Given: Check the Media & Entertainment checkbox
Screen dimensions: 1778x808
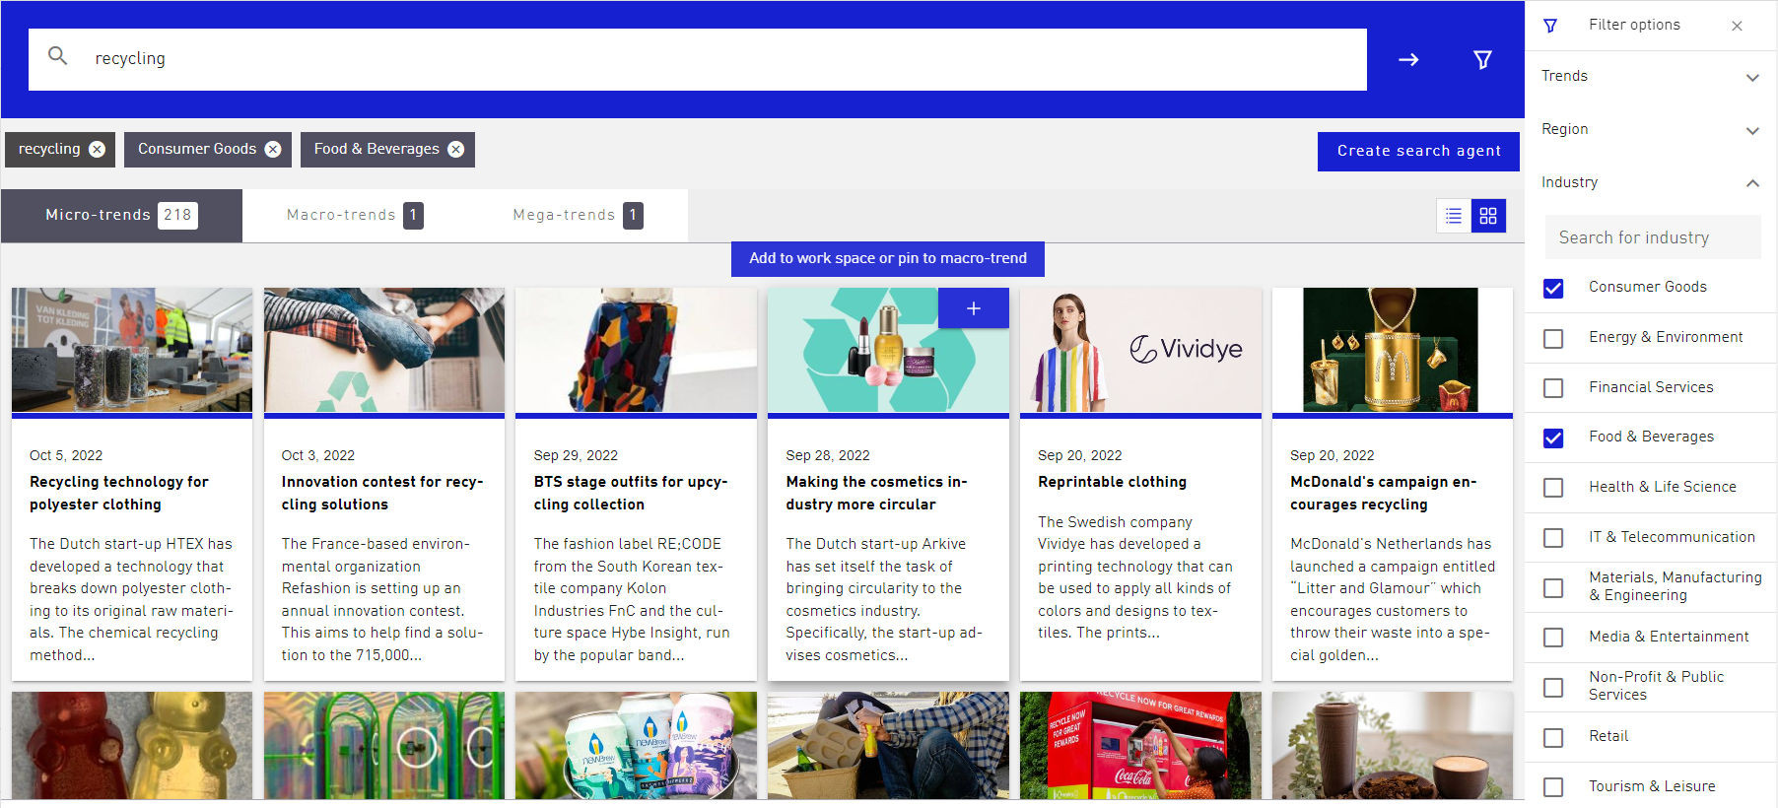Looking at the screenshot, I should coord(1553,638).
